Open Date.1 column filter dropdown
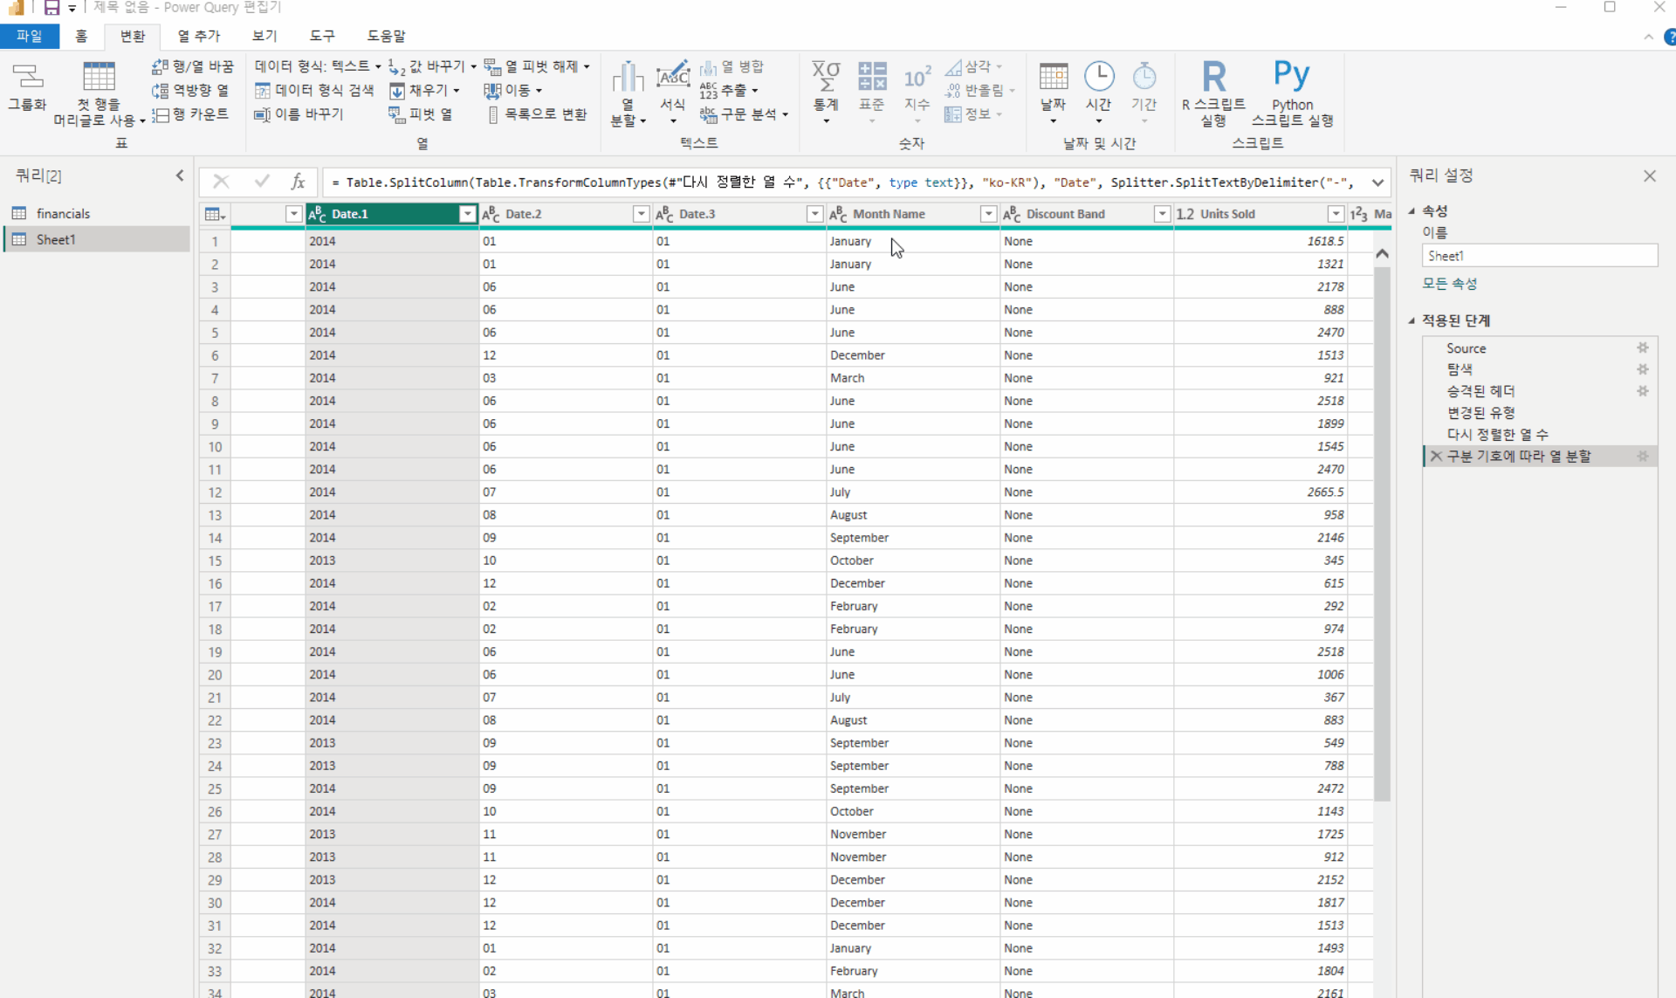The height and width of the screenshot is (998, 1676). (x=467, y=214)
